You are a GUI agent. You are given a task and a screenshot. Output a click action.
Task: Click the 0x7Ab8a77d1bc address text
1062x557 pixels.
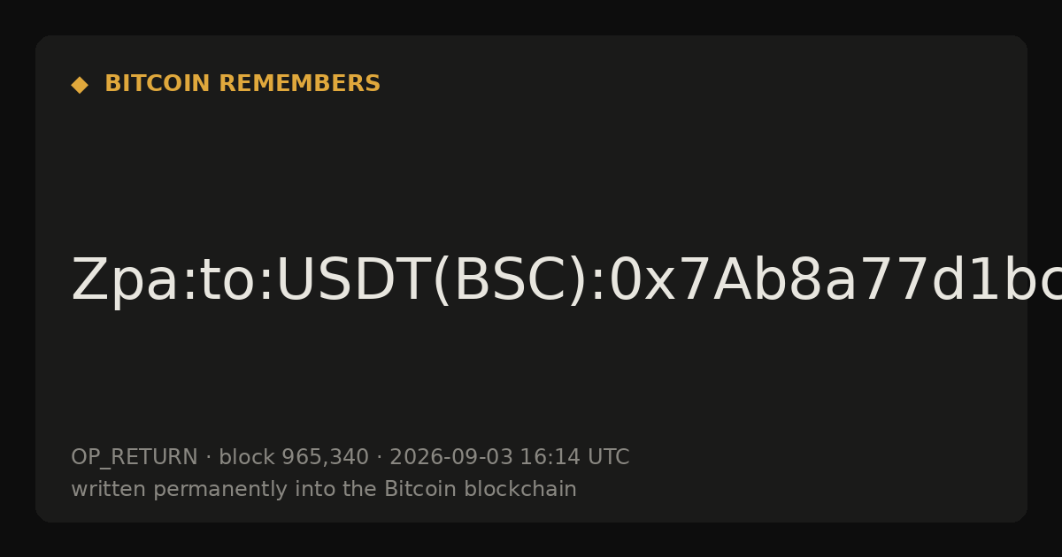coord(835,282)
